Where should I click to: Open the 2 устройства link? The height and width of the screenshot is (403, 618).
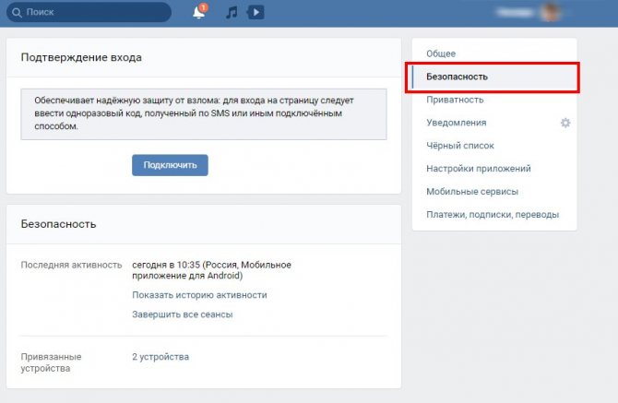(160, 357)
